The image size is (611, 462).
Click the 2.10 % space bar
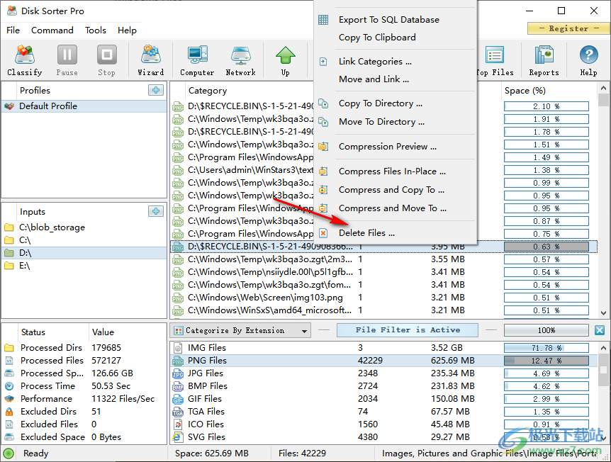click(546, 106)
